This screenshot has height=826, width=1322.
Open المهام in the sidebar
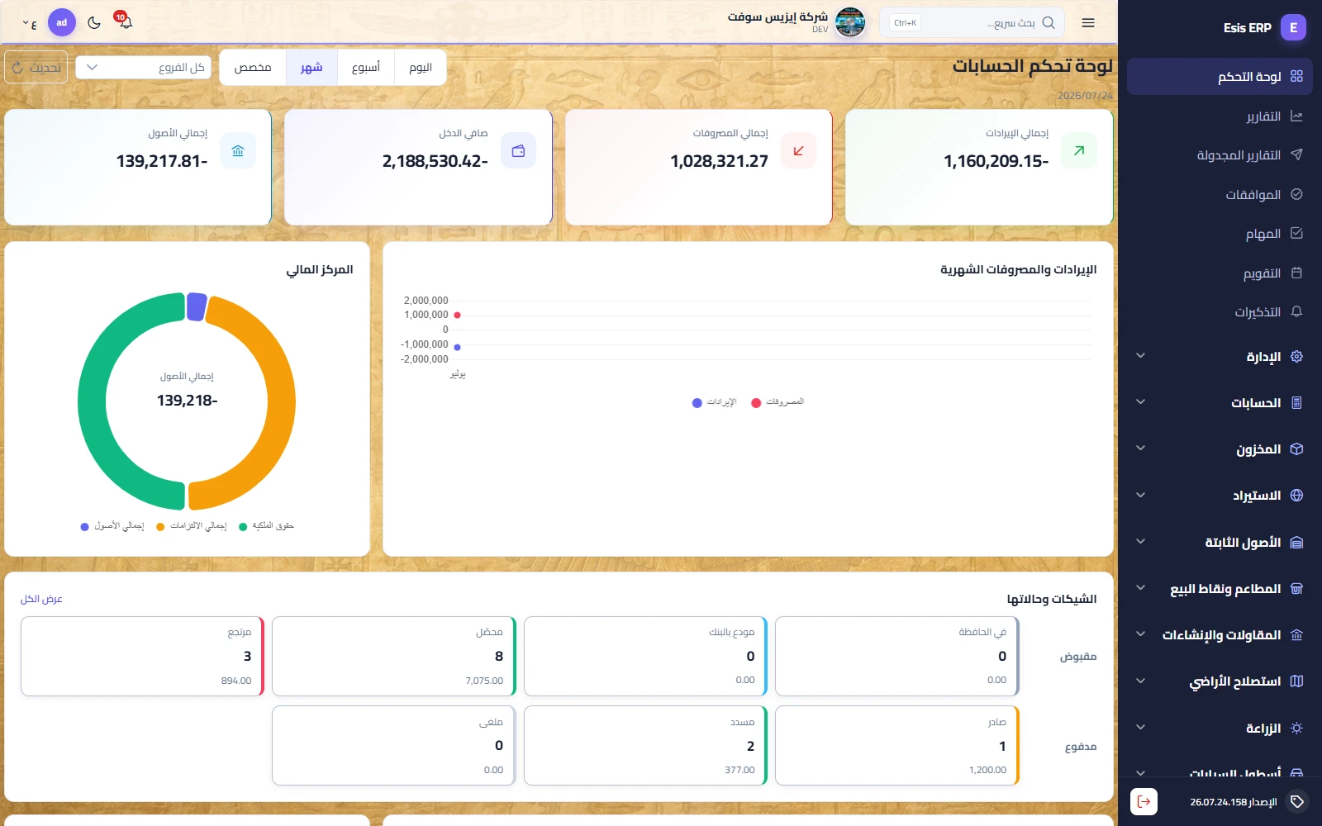1220,234
